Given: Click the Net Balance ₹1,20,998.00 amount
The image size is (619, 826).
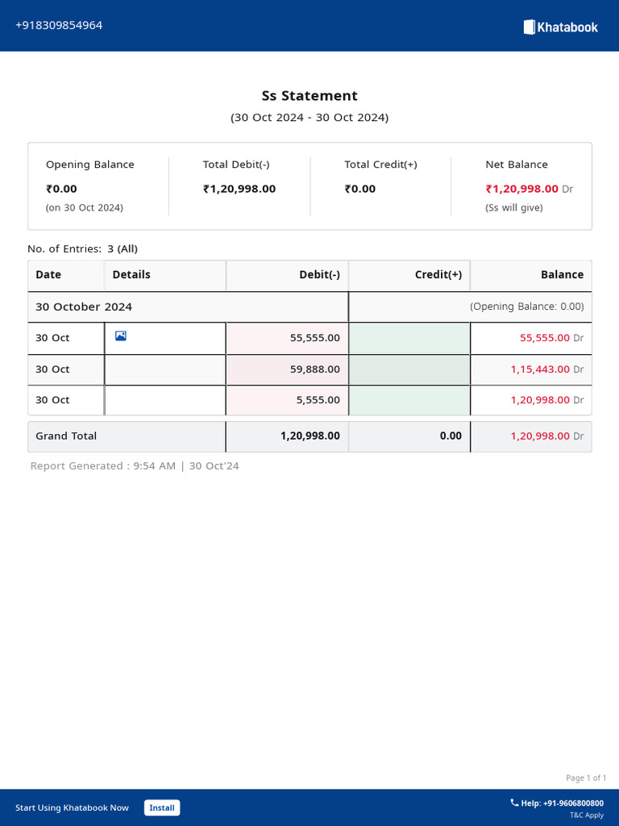Looking at the screenshot, I should pos(521,189).
